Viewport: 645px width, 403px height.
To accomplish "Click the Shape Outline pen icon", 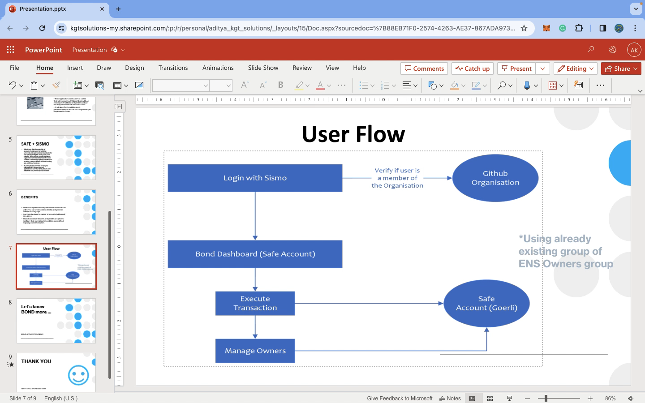I will click(476, 85).
